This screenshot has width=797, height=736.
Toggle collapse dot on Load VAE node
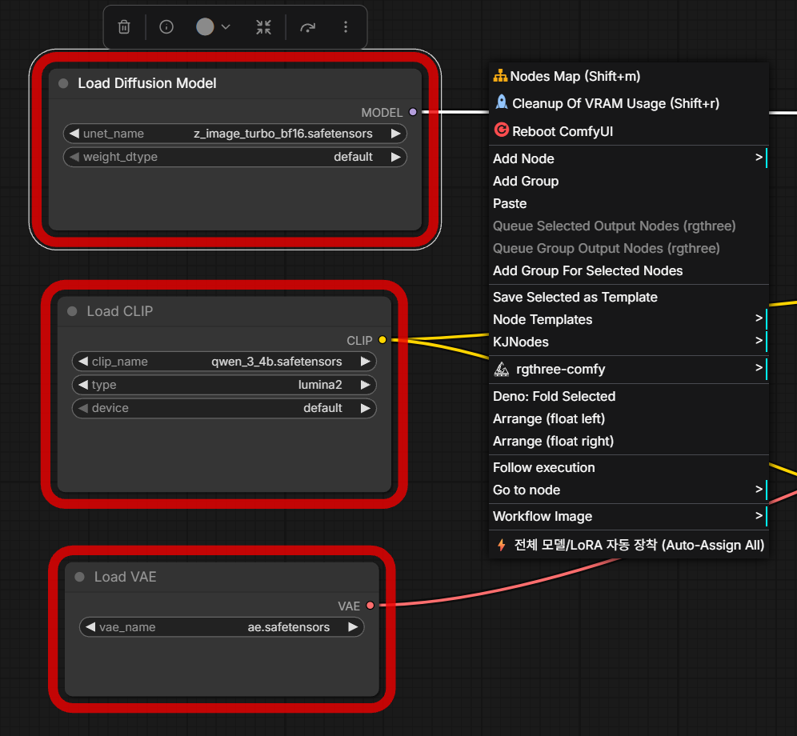[x=79, y=577]
